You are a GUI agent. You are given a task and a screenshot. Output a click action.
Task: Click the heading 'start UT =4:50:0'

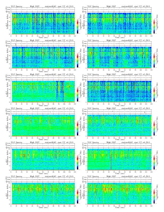point(142,142)
